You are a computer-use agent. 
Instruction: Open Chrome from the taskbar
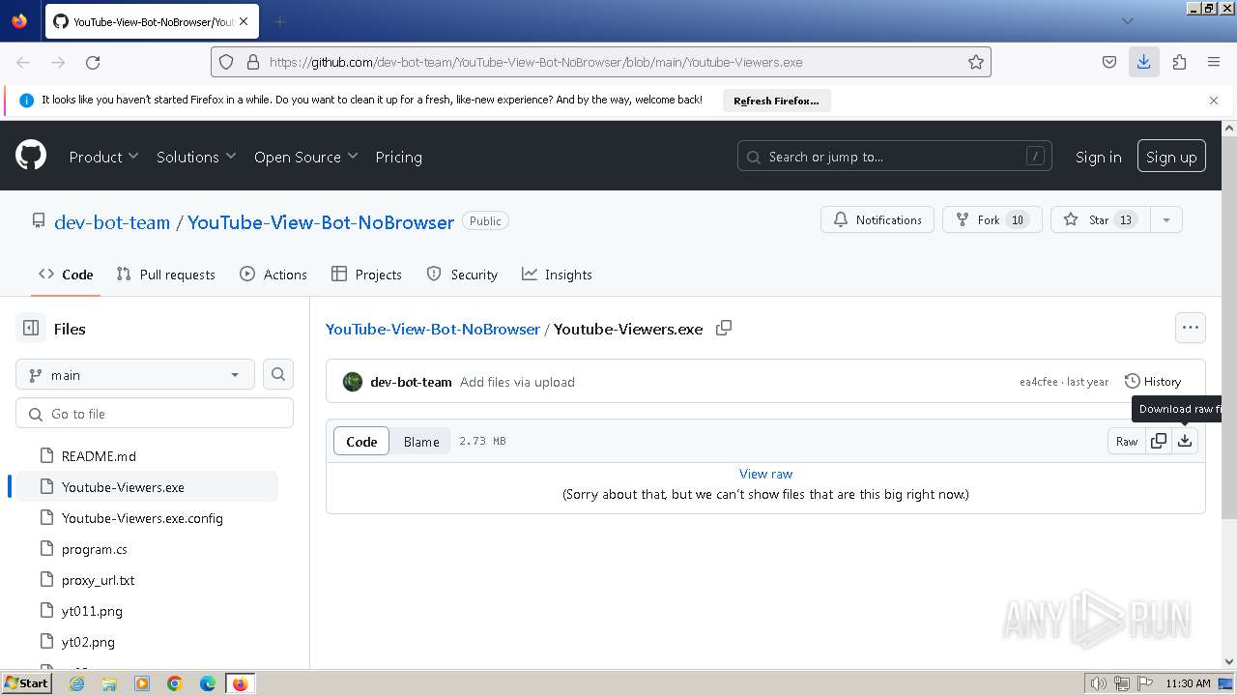point(175,683)
